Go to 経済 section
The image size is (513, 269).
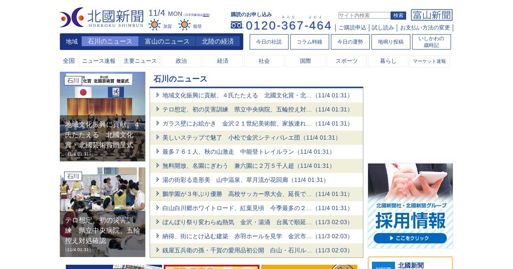(223, 61)
